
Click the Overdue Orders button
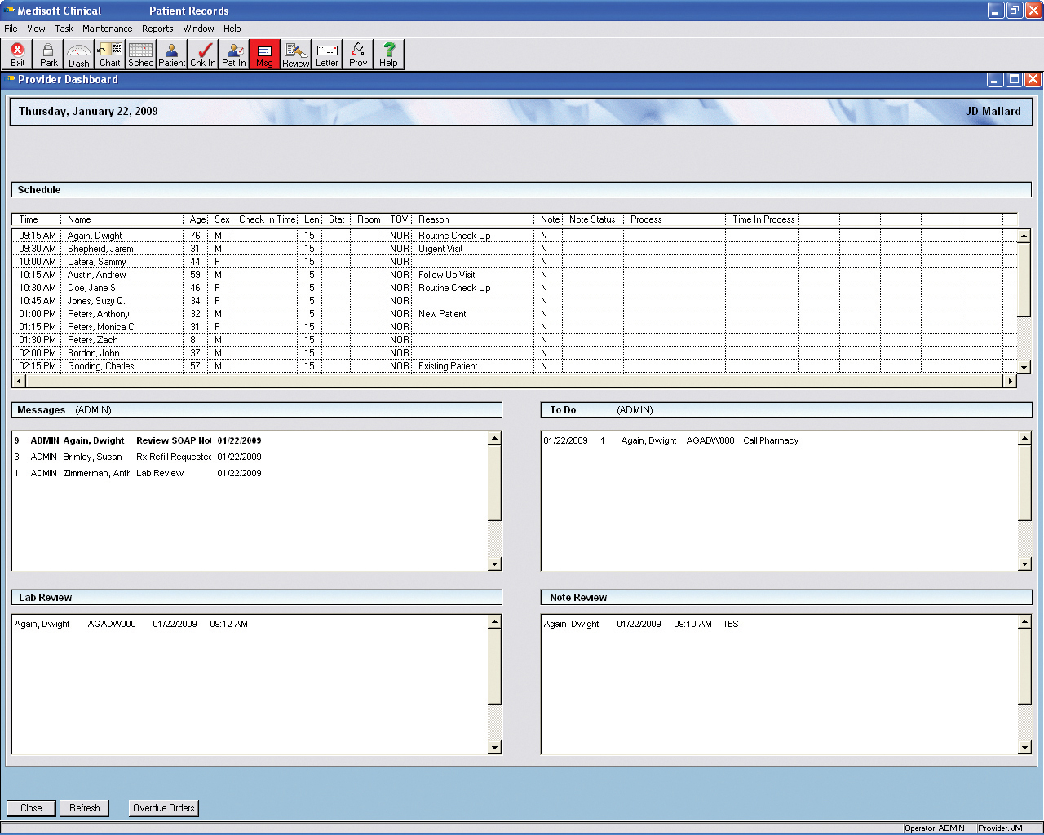coord(164,808)
